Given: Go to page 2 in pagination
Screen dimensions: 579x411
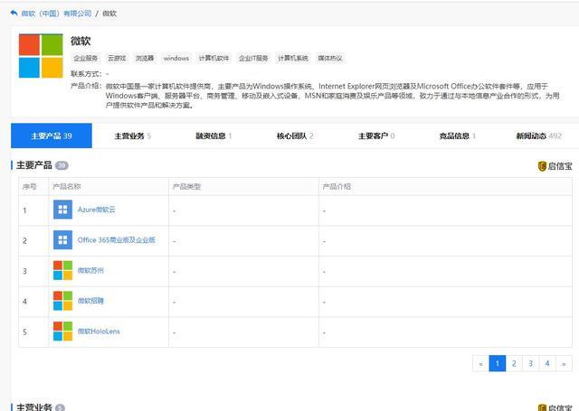Looking at the screenshot, I should pyautogui.click(x=514, y=363).
